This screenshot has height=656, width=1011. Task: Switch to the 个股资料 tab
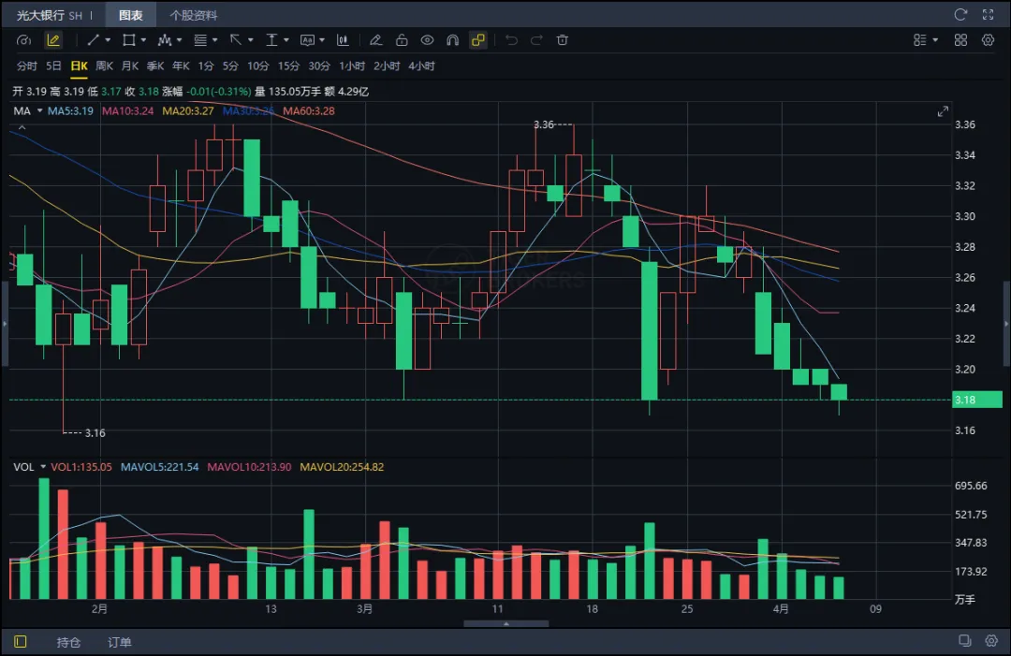[194, 15]
